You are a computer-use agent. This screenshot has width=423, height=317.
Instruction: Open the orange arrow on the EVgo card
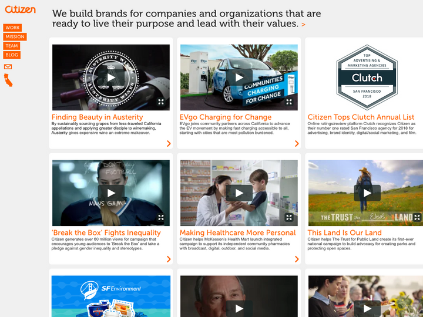[x=297, y=143]
